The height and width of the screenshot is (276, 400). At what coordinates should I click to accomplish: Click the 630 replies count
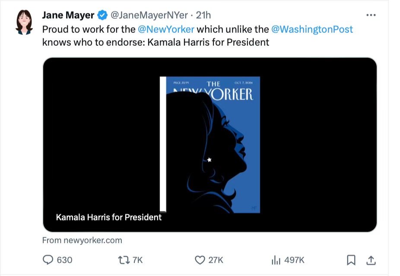pyautogui.click(x=64, y=260)
